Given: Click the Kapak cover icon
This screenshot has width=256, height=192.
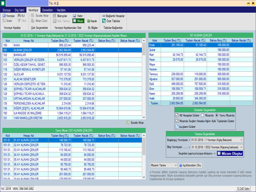Looking at the screenshot, I should click(x=89, y=21).
